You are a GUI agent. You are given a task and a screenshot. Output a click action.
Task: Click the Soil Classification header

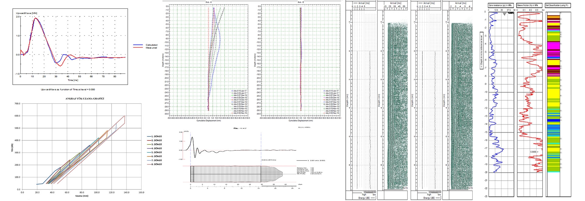(x=558, y=5)
